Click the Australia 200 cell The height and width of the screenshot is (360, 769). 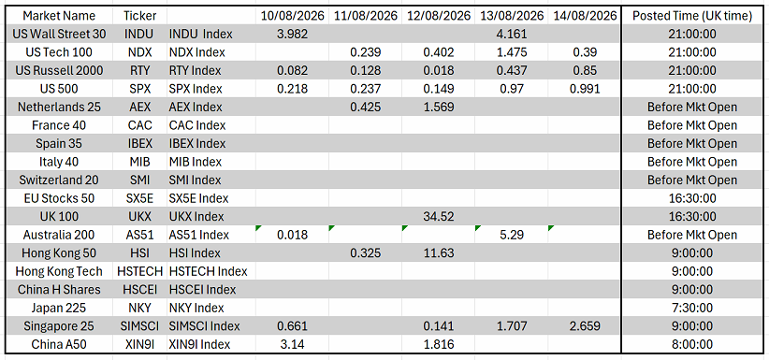tap(59, 235)
